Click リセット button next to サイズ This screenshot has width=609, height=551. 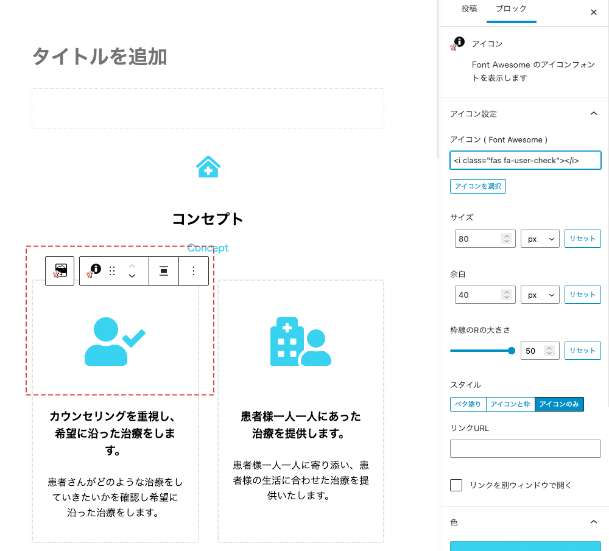pos(582,239)
